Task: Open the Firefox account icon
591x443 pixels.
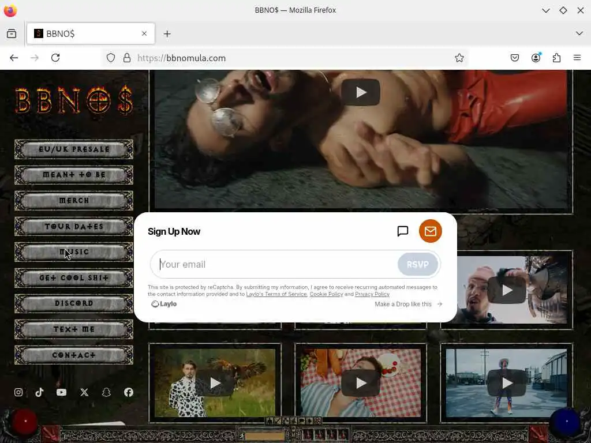Action: click(536, 58)
